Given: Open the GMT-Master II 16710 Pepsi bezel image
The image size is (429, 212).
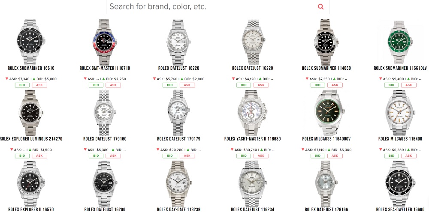Looking at the screenshot, I should tap(105, 42).
